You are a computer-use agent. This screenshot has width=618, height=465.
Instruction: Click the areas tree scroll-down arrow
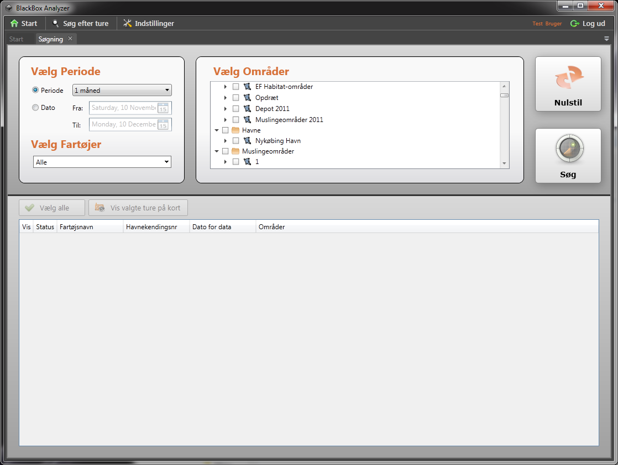coord(504,163)
